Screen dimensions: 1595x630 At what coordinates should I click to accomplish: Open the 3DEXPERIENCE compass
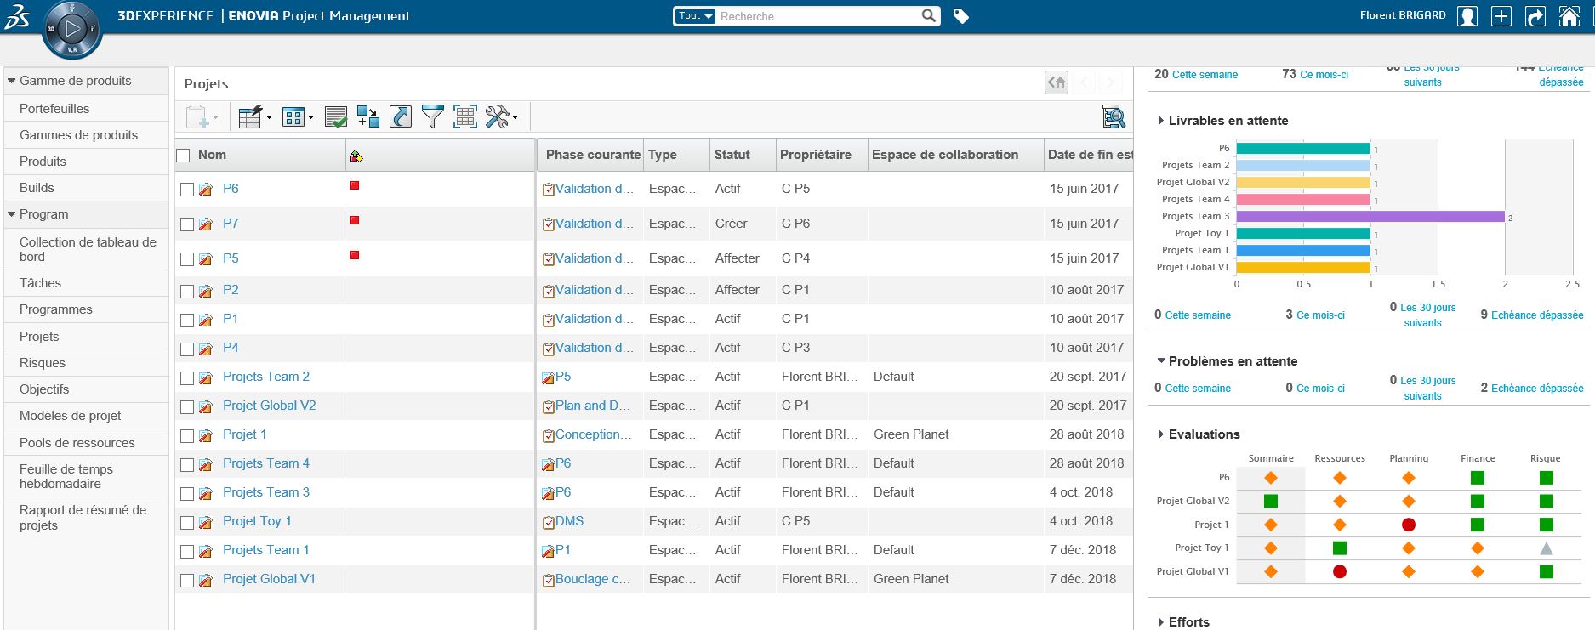(72, 30)
